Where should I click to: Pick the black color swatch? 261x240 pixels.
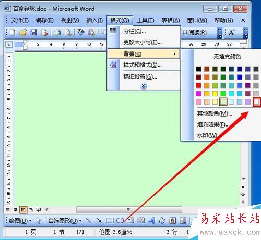(198, 69)
